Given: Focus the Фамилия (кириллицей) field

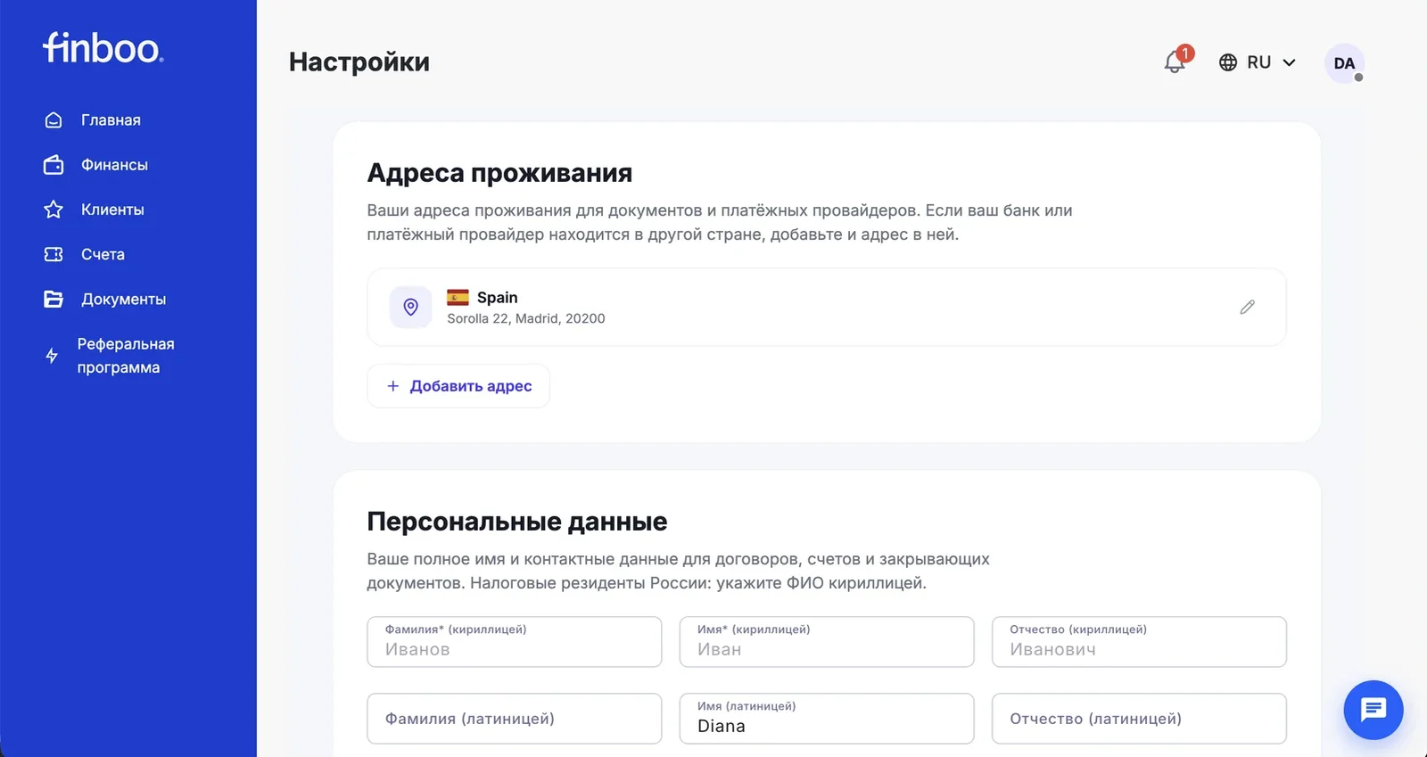Looking at the screenshot, I should pyautogui.click(x=515, y=642).
